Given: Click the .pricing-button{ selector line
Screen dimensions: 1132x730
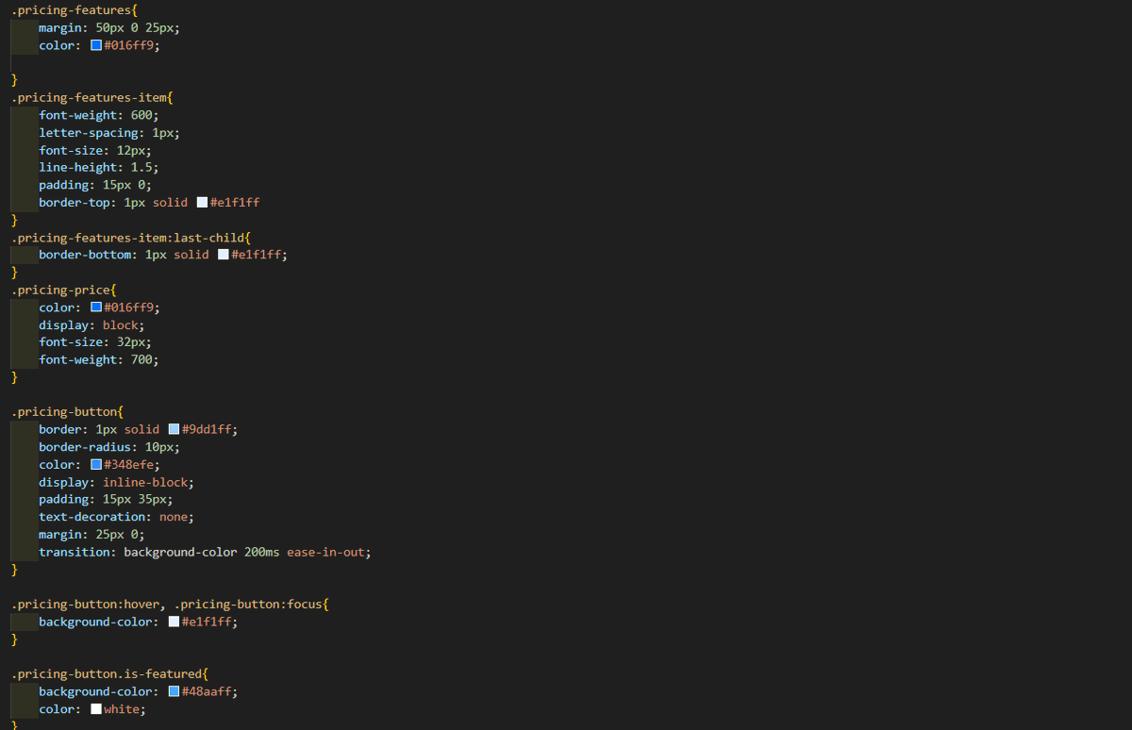Looking at the screenshot, I should [x=68, y=412].
